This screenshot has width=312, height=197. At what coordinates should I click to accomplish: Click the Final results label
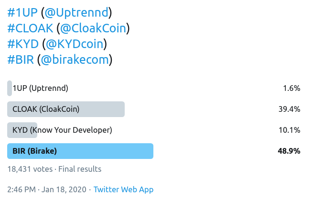[80, 169]
